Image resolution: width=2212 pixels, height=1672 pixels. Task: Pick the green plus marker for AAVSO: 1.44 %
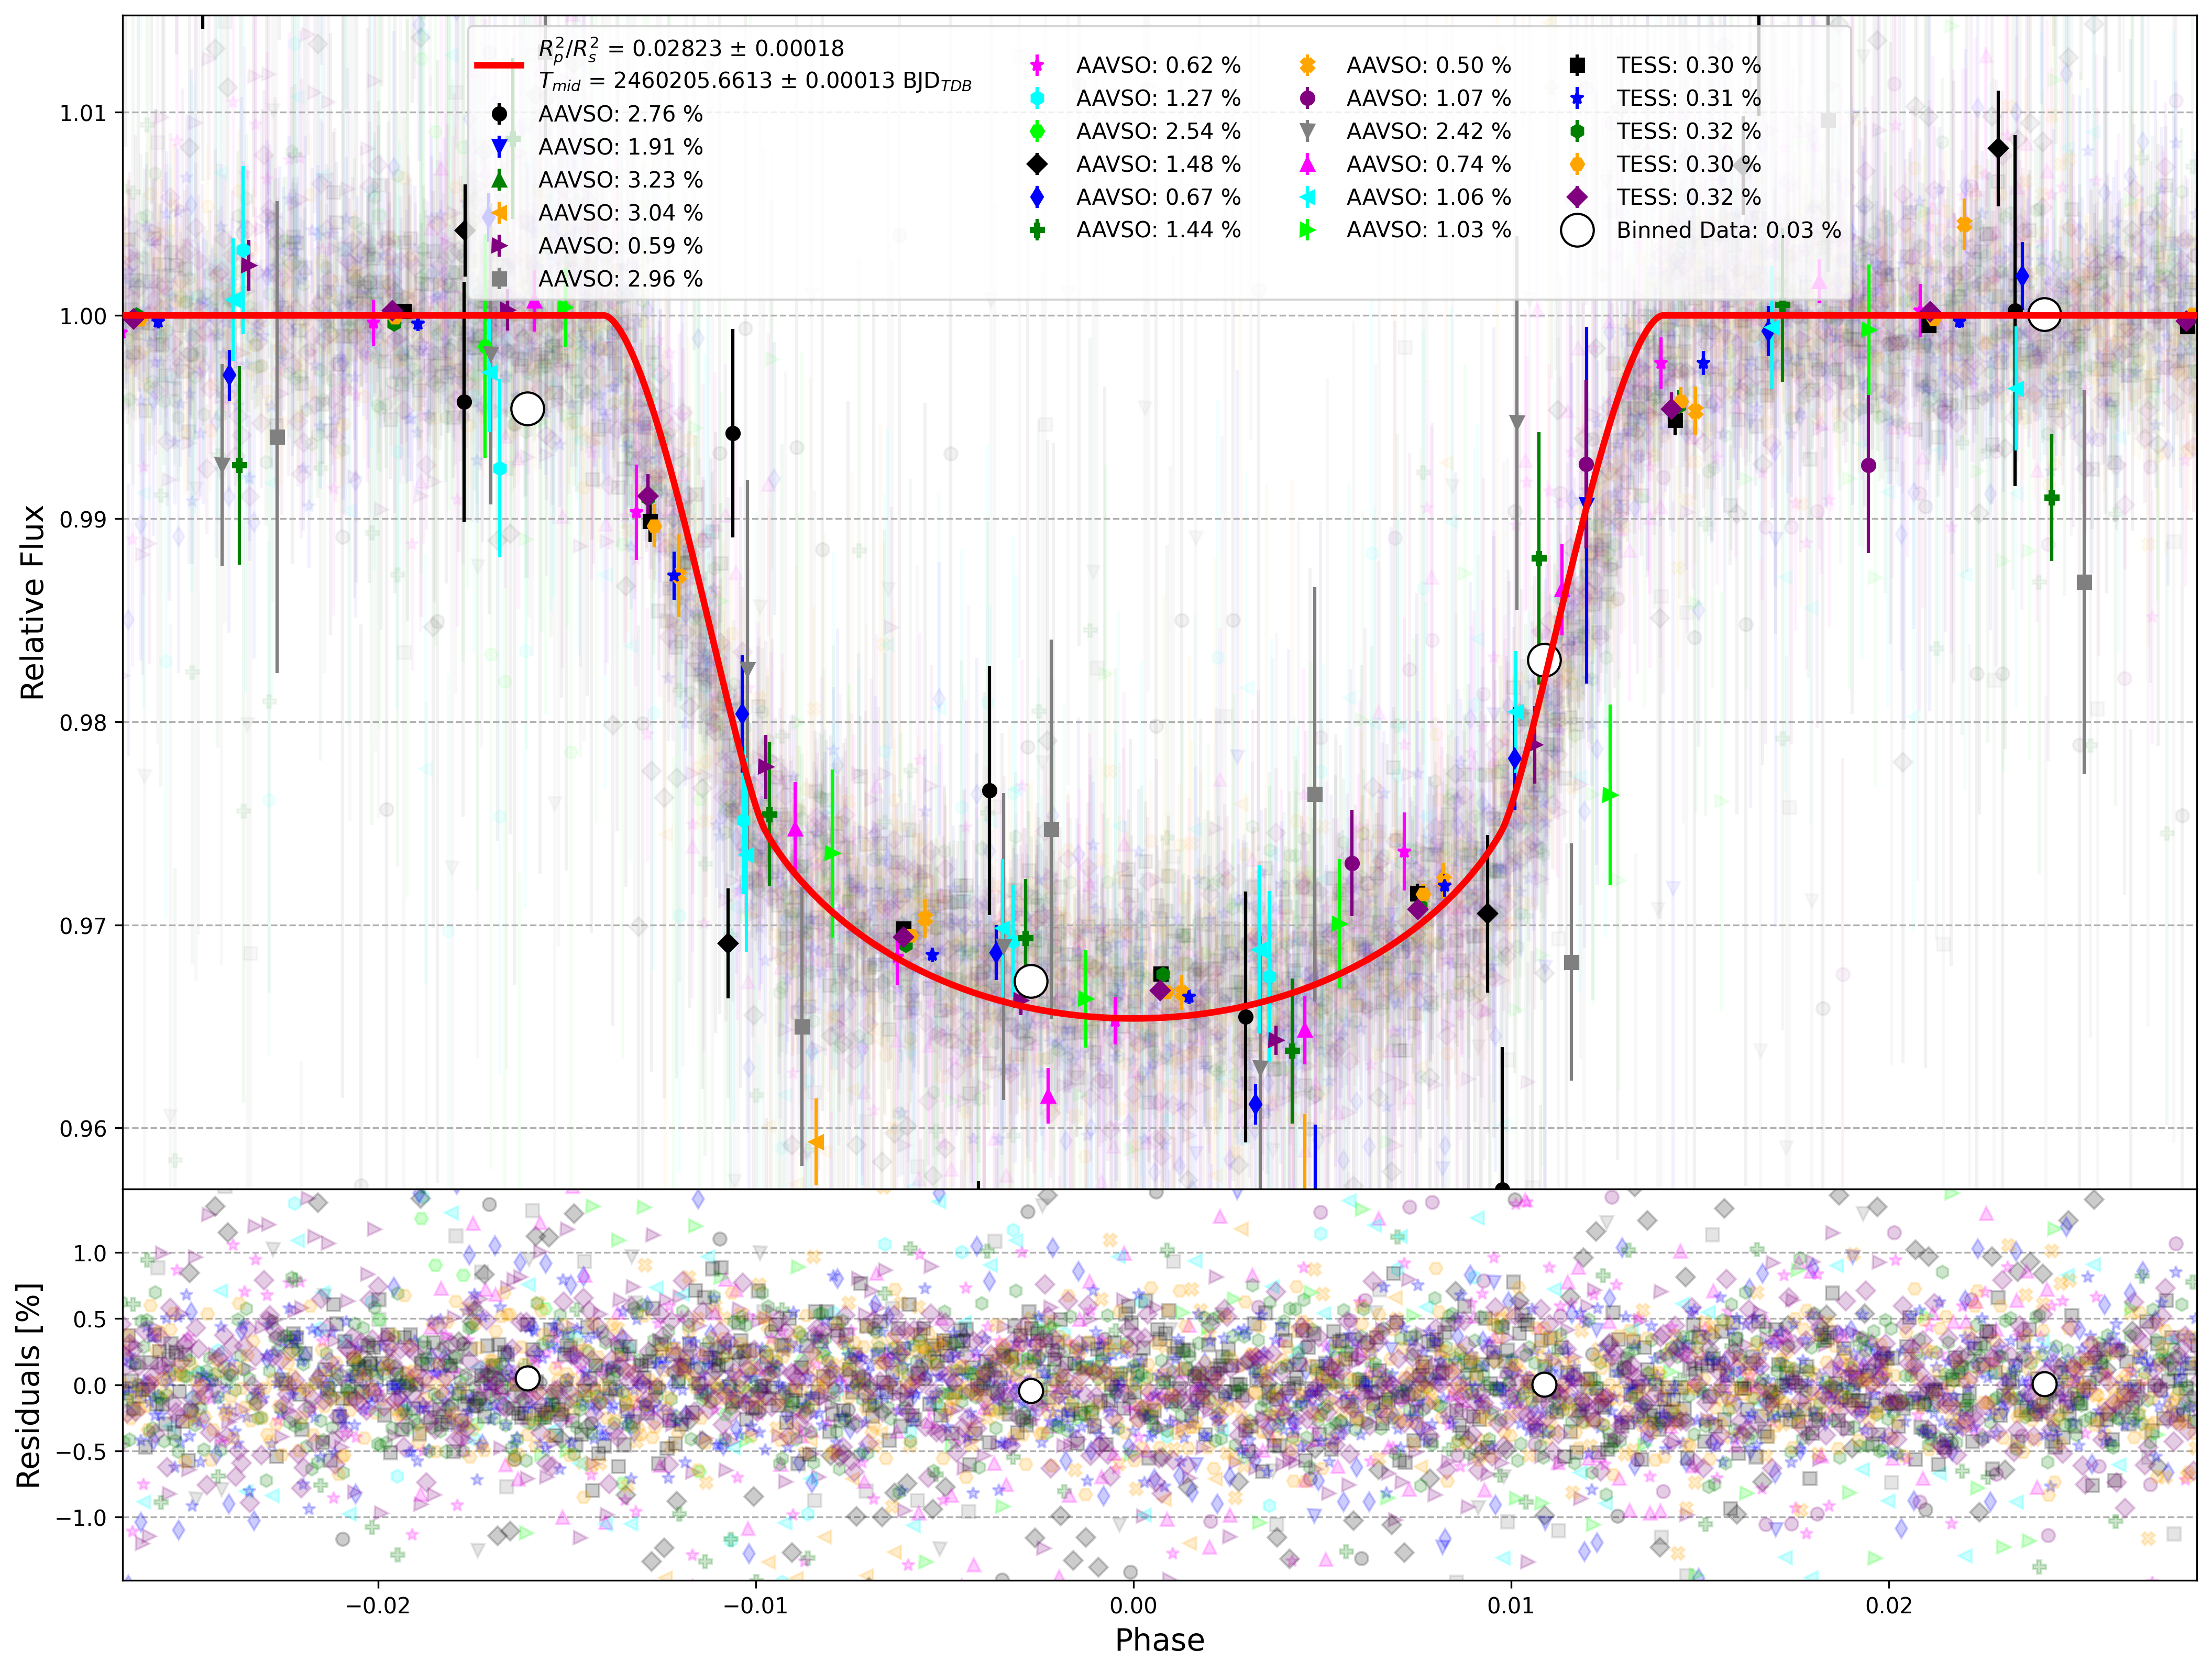[x=1037, y=230]
